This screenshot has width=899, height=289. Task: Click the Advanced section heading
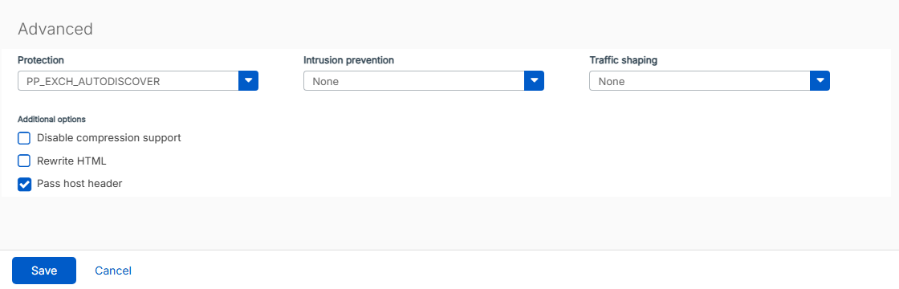point(55,29)
